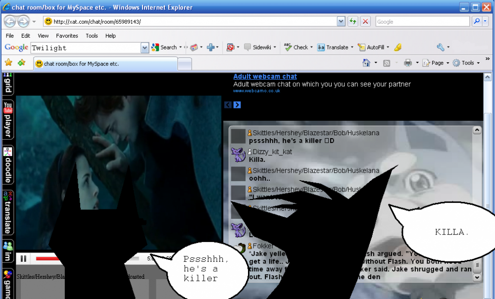Click the previous ad arrow button
Viewport: 495px width, 299px height.
pos(228,105)
